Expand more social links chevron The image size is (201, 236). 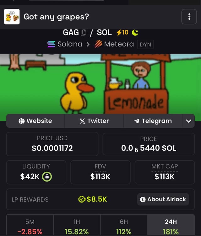coord(188,121)
